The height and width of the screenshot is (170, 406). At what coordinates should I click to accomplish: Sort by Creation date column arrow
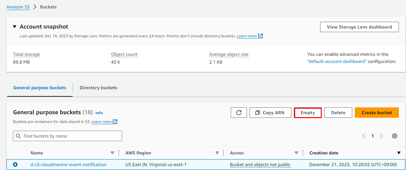pyautogui.click(x=399, y=153)
